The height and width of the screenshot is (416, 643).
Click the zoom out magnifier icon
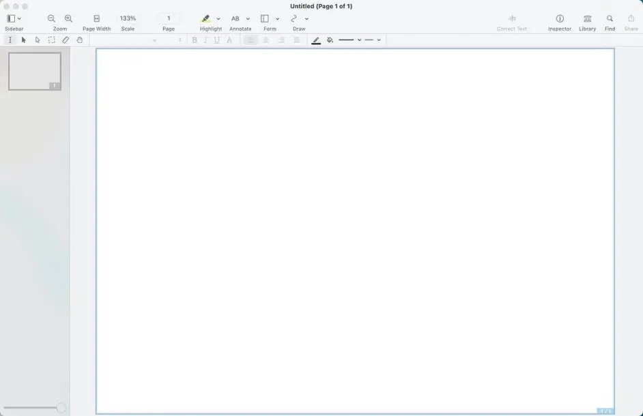point(51,19)
